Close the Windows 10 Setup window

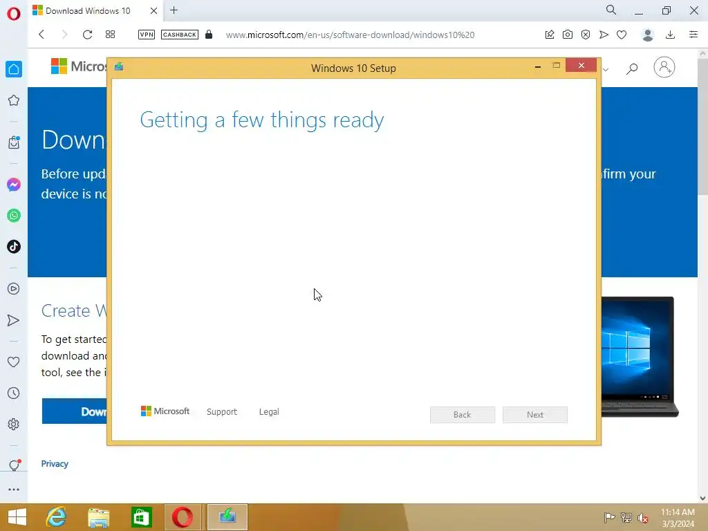581,66
